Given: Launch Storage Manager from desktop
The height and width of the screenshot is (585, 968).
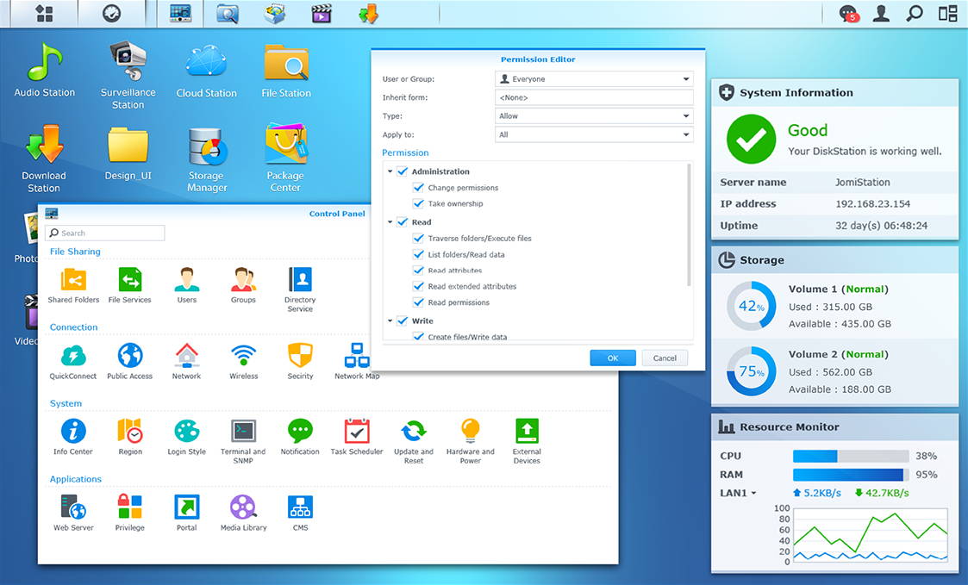Looking at the screenshot, I should click(207, 149).
